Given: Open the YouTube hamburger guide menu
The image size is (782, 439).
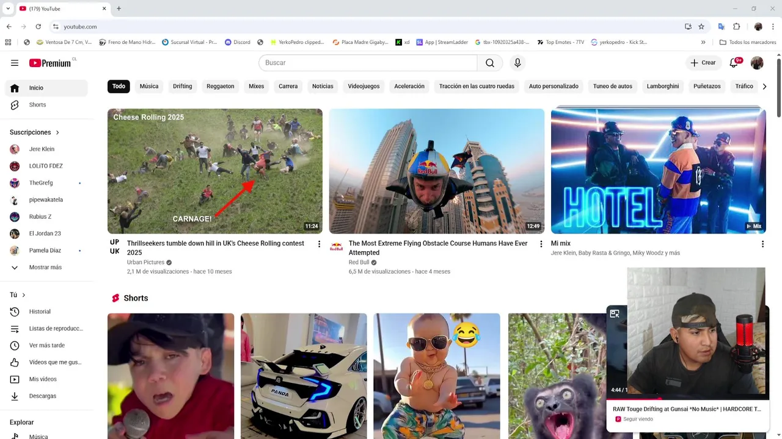Looking at the screenshot, I should point(15,63).
